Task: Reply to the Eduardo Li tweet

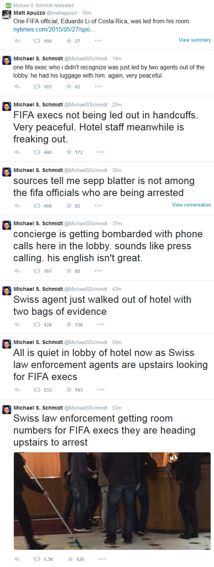Action: [x=17, y=41]
